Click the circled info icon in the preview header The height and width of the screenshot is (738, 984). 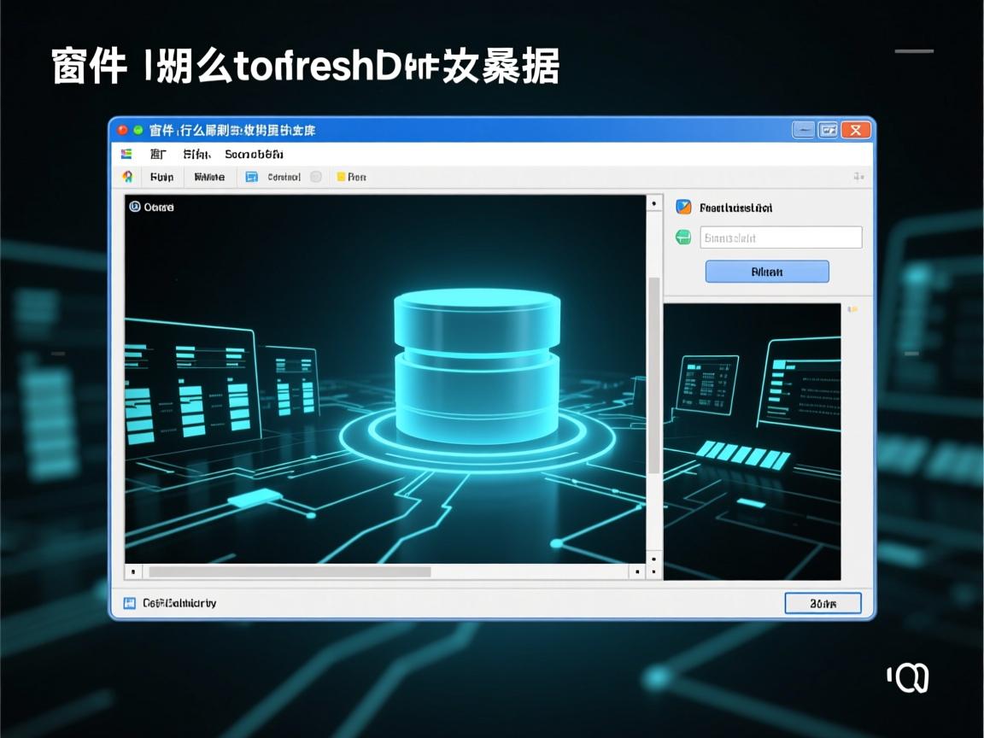click(x=135, y=207)
